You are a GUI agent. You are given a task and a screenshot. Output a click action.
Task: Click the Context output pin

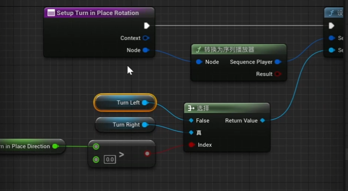(x=146, y=38)
